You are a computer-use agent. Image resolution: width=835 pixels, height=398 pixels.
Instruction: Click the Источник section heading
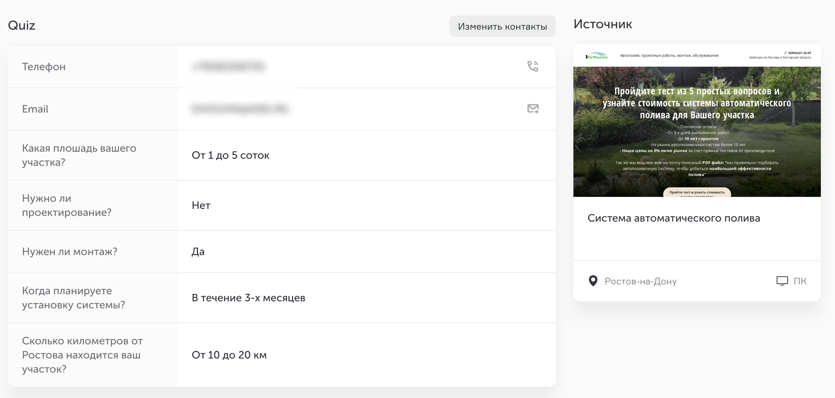pyautogui.click(x=603, y=24)
